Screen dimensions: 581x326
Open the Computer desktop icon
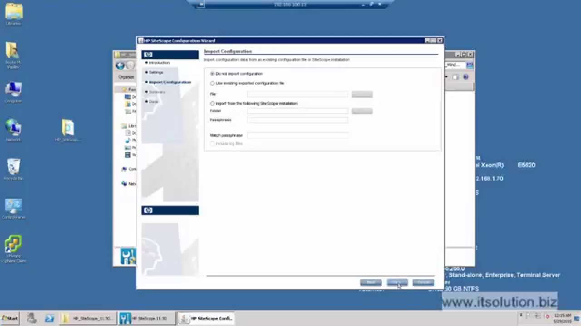point(13,92)
